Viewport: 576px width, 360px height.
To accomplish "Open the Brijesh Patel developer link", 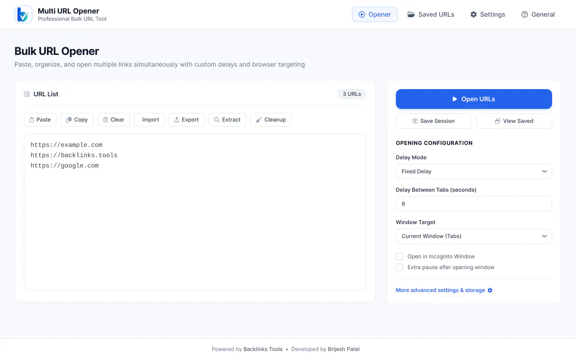I will [x=344, y=349].
